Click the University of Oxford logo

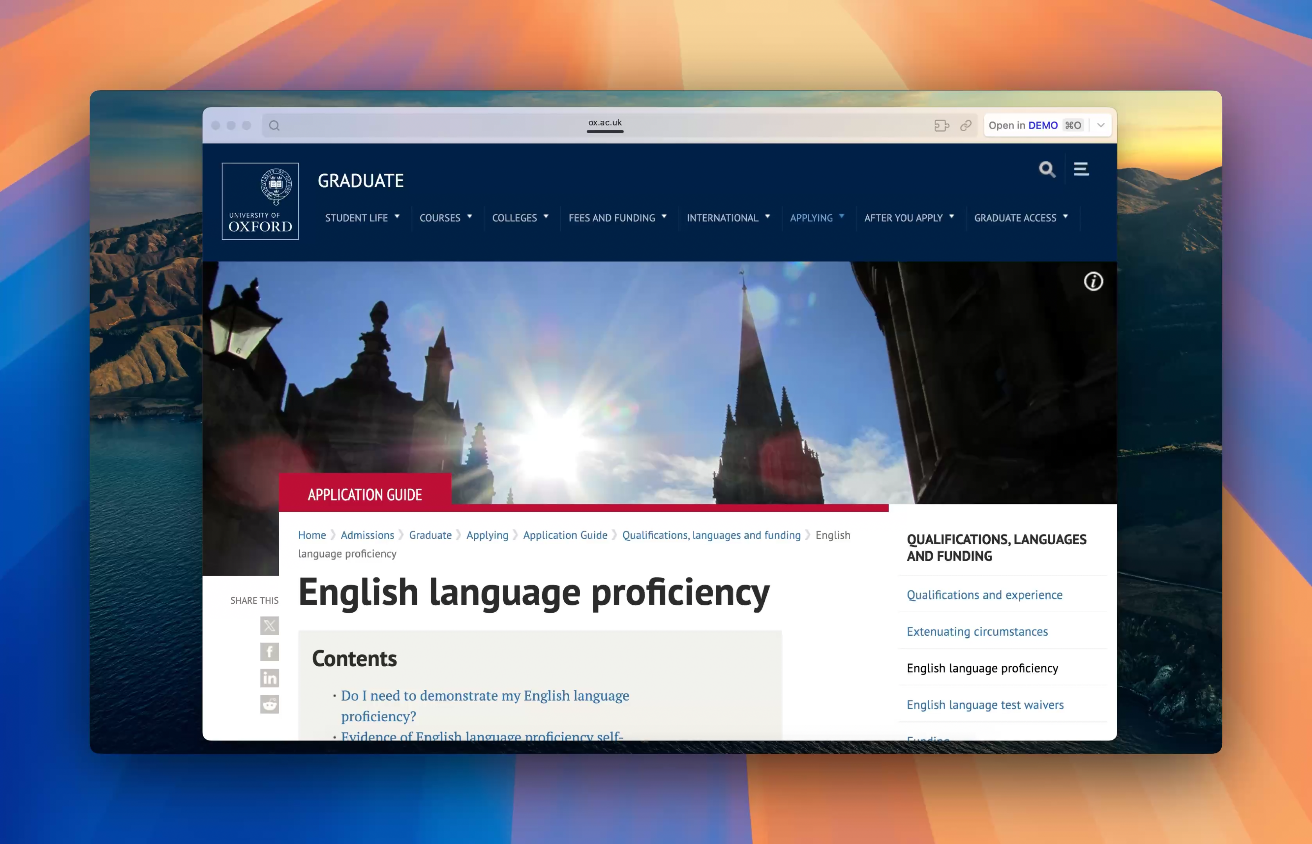click(x=260, y=201)
